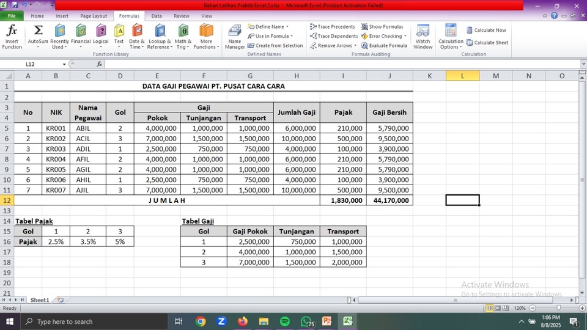Switch to Page Layout view in status bar
The height and width of the screenshot is (330, 587).
498,308
